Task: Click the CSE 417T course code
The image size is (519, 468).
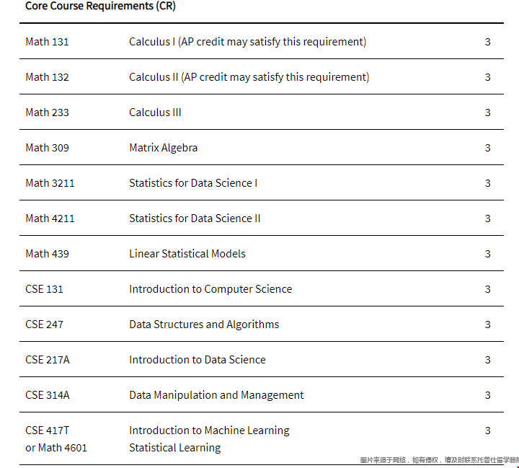Action: (48, 431)
